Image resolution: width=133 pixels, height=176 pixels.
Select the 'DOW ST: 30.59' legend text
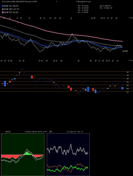click(11, 6)
